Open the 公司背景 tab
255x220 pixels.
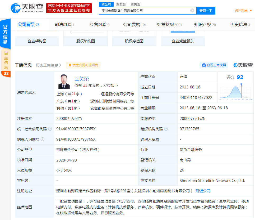(29, 25)
